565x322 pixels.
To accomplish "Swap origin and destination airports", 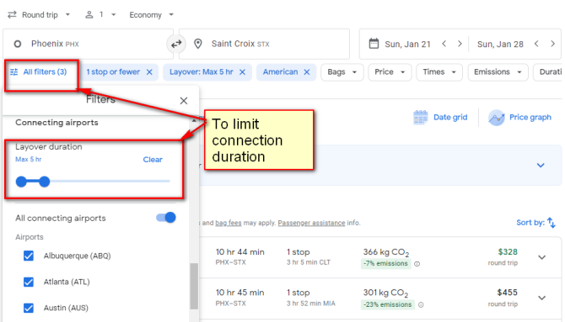I will [176, 45].
